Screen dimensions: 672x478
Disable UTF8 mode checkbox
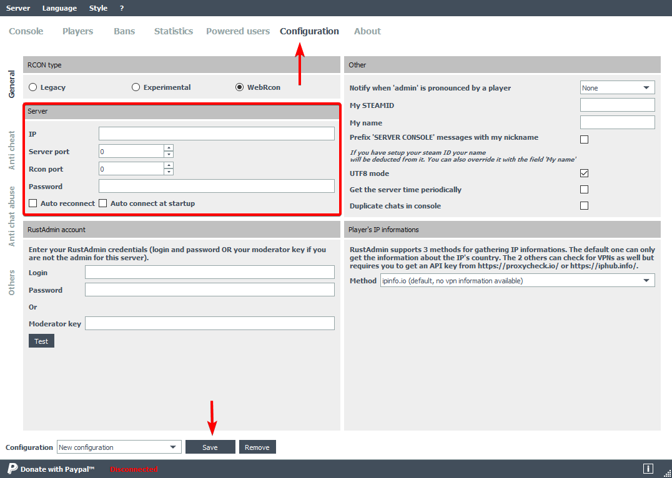(x=584, y=173)
